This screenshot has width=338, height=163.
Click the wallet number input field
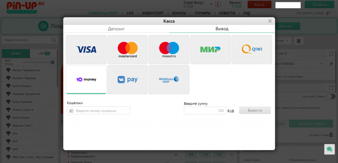[98, 111]
